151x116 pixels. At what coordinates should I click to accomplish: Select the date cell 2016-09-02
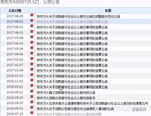click(x=15, y=108)
